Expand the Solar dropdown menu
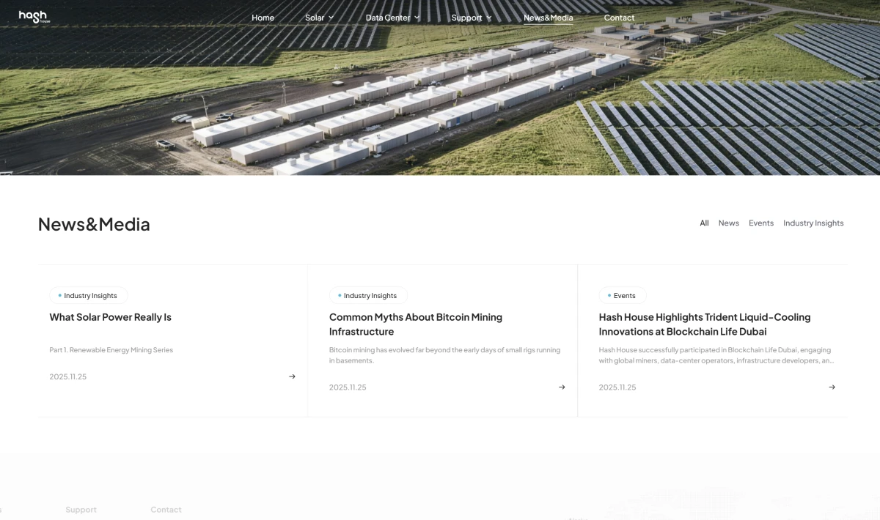This screenshot has width=880, height=520. [x=319, y=18]
